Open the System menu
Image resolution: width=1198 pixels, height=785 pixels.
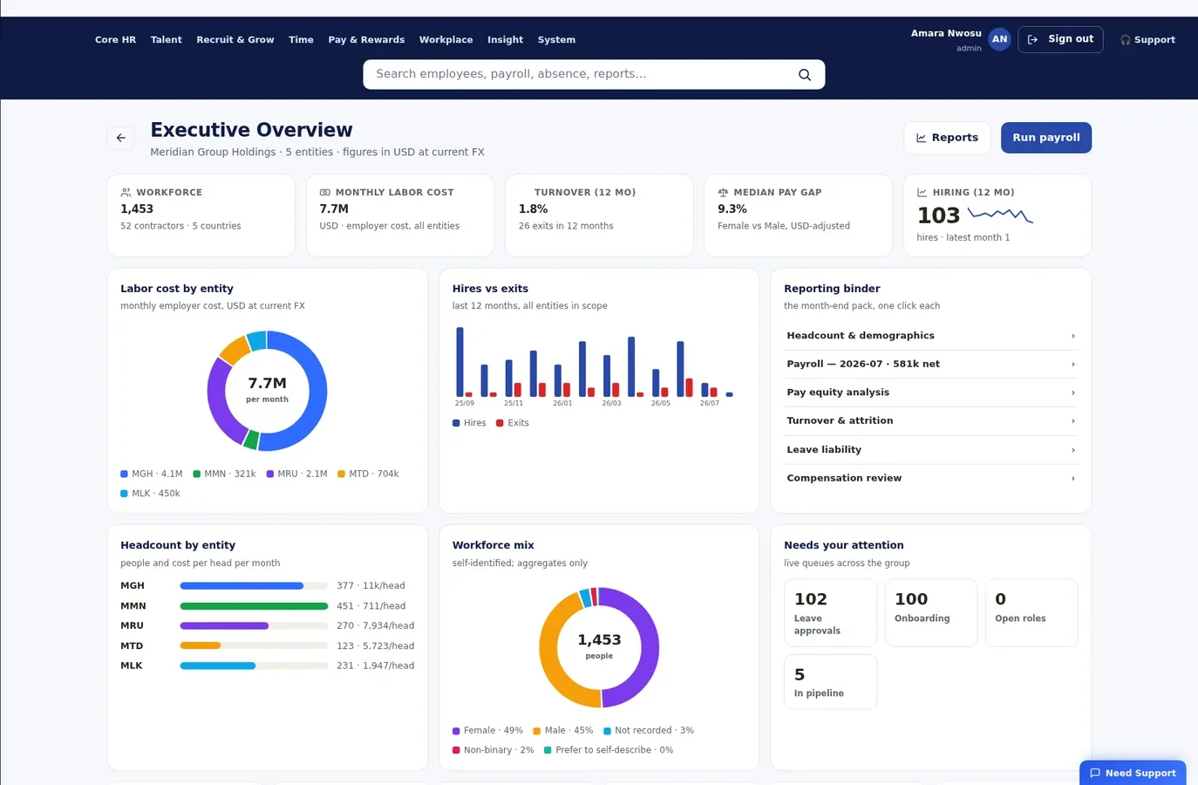click(556, 40)
